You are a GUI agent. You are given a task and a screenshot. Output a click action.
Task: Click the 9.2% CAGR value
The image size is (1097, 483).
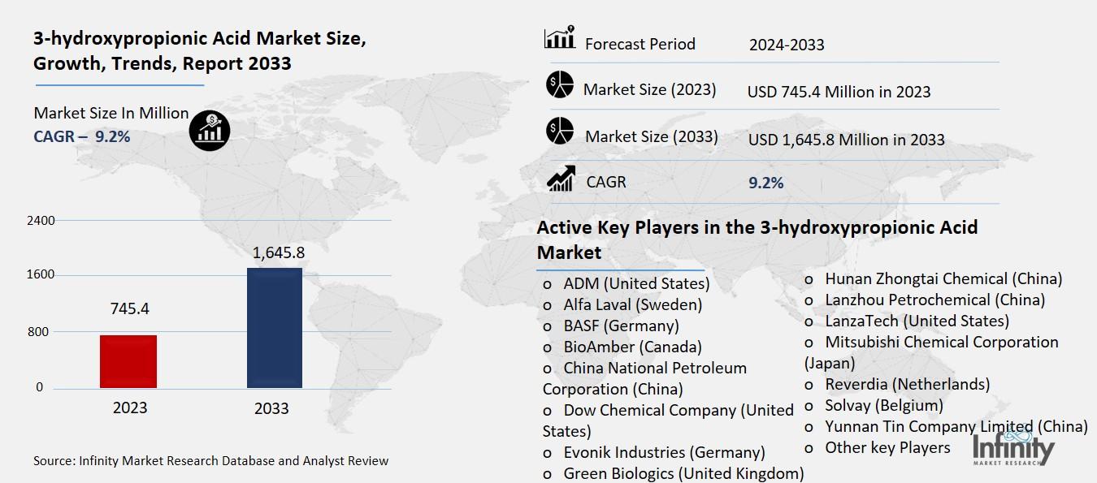coord(765,182)
